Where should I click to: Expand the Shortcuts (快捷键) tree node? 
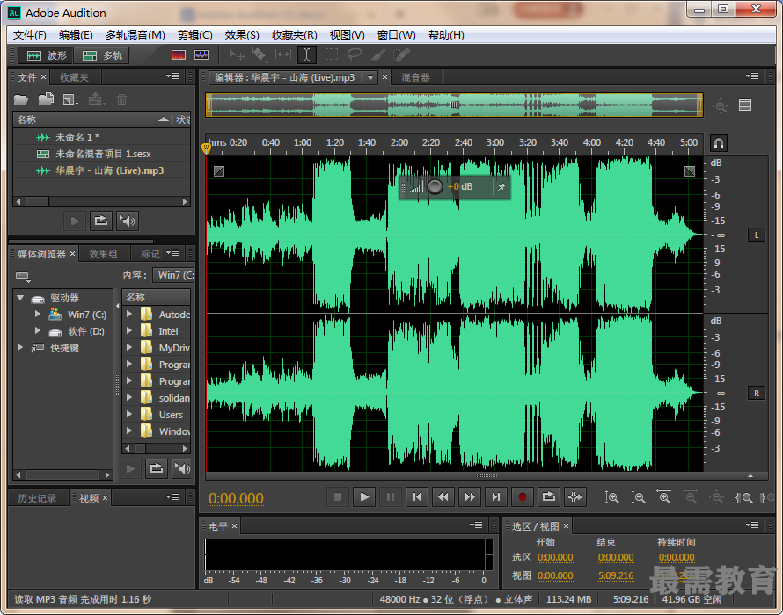click(x=20, y=347)
